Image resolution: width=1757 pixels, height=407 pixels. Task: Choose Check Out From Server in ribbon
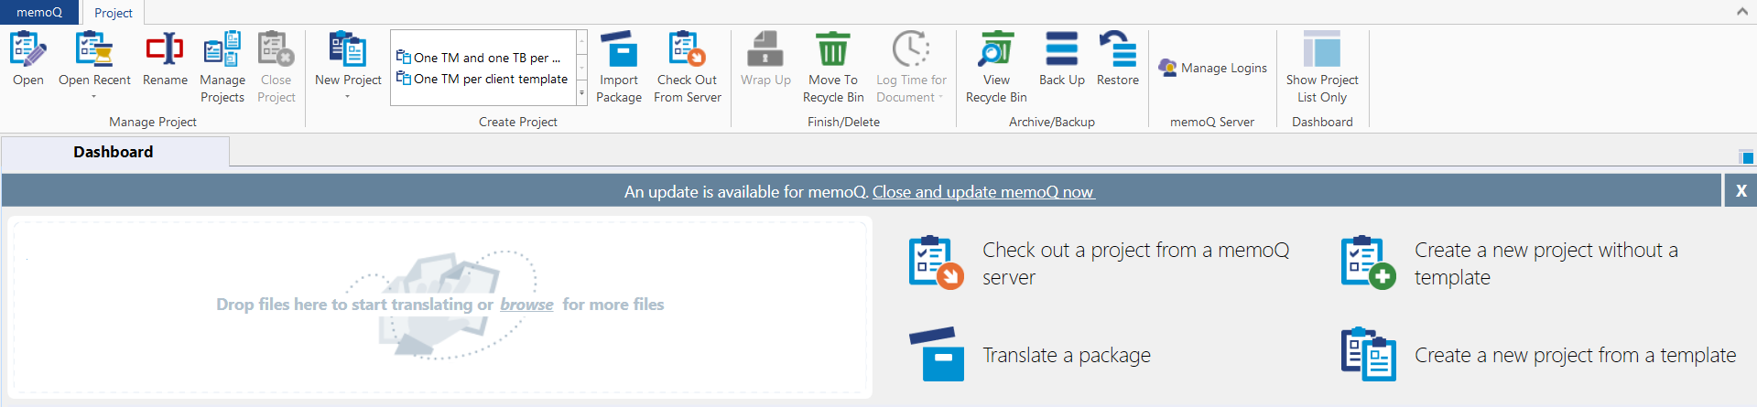click(688, 68)
